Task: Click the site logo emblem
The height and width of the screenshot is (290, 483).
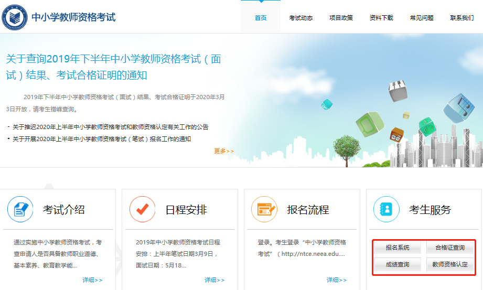Action: pyautogui.click(x=15, y=17)
